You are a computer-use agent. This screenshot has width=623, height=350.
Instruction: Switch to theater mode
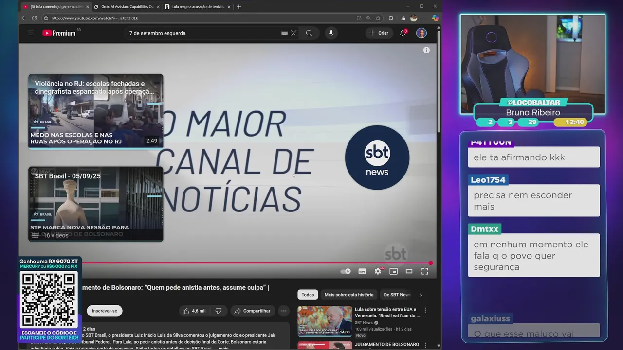click(x=409, y=271)
